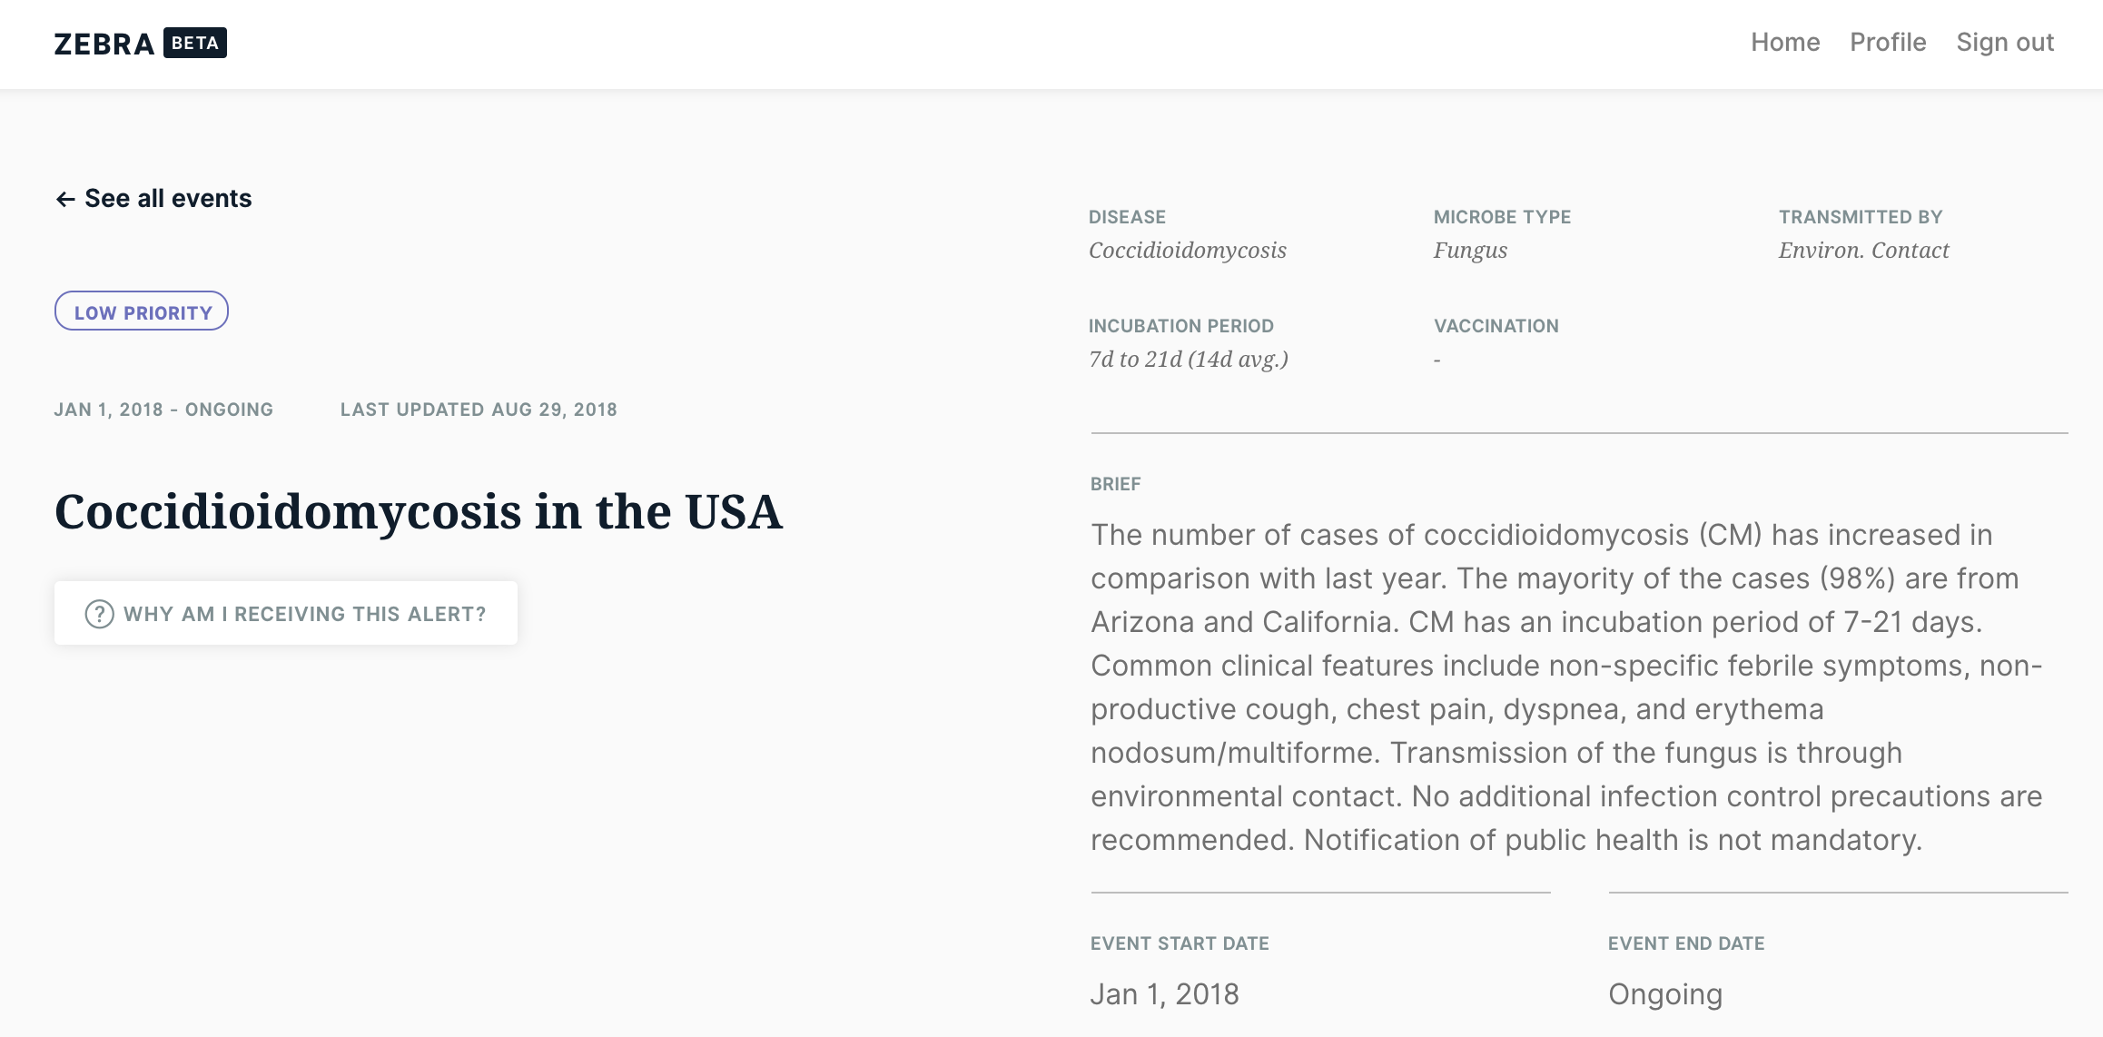Click the Coccidioidomycosis in the USA heading
The image size is (2103, 1037).
(418, 512)
